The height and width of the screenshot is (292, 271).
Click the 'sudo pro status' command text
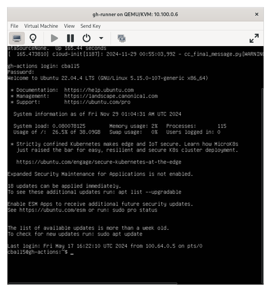(135, 210)
